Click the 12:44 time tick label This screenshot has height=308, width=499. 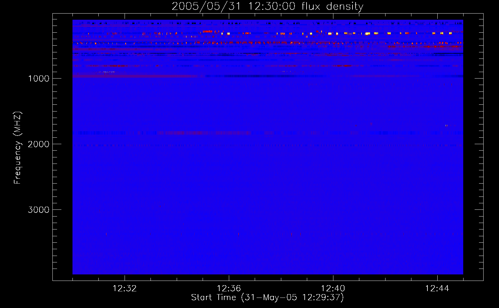437,289
